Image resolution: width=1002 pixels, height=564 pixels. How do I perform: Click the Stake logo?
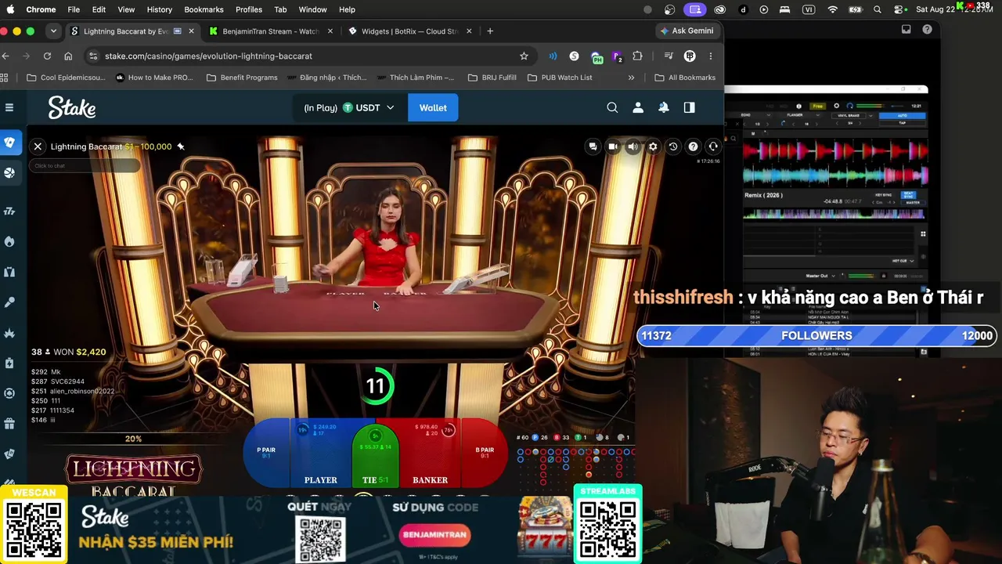point(72,107)
